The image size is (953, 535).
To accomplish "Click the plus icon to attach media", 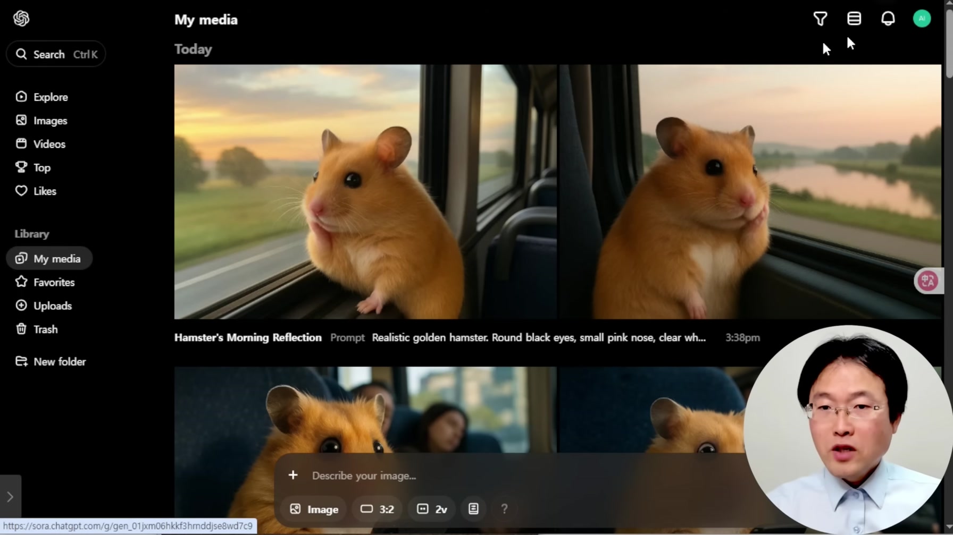I will 293,475.
